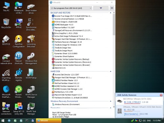Click the Windows Start button
The width and height of the screenshot is (164, 123).
(x=3, y=121)
